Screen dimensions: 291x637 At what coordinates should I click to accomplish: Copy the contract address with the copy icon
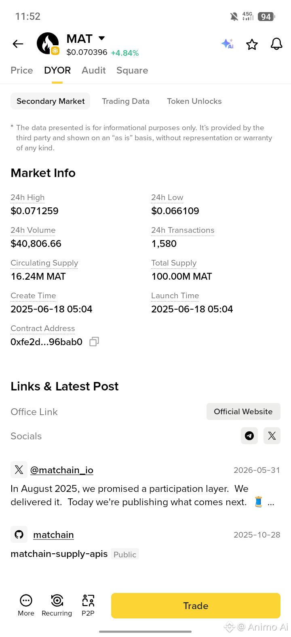(x=94, y=342)
